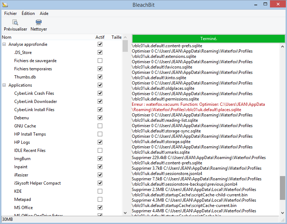287x224 pixels.
Task: Maximize the BleachBit window
Action: (x=265, y=4)
